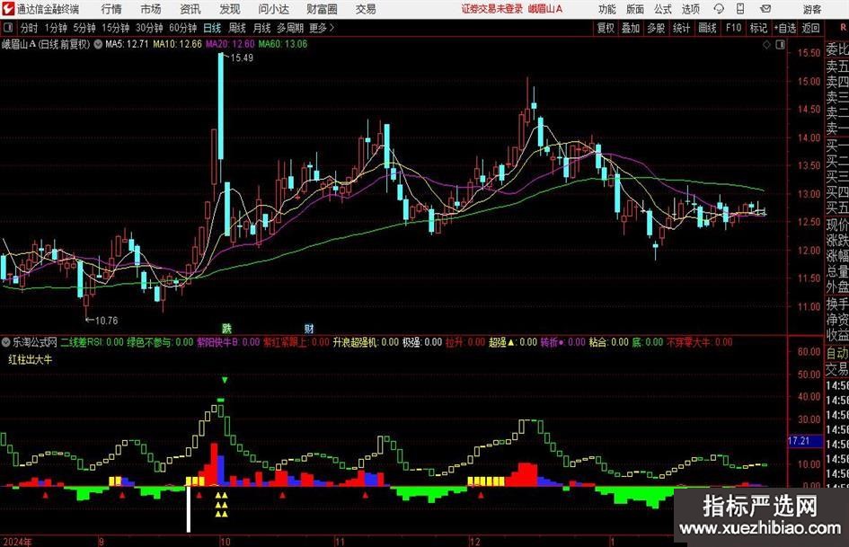
Task: Open the dropdown arrow next to 峨眉山A title
Action: (x=96, y=43)
